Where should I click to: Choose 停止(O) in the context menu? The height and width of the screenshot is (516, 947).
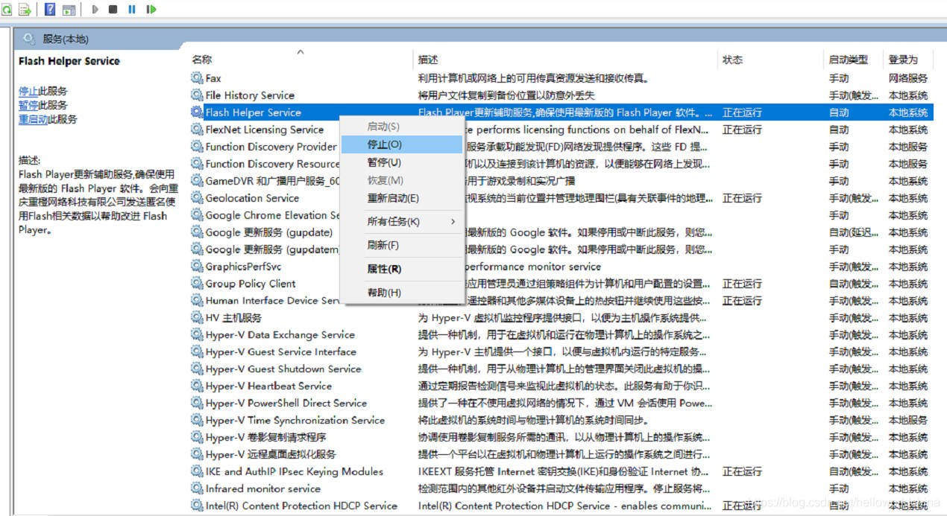[401, 144]
